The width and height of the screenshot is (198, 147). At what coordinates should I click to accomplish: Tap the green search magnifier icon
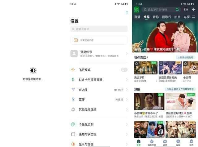coord(177,10)
